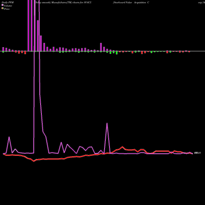This screenshot has height=205, width=205.
Task: Click the "MunafaSutra(TM) charts for SVACU" title
Action: coord(72,2)
